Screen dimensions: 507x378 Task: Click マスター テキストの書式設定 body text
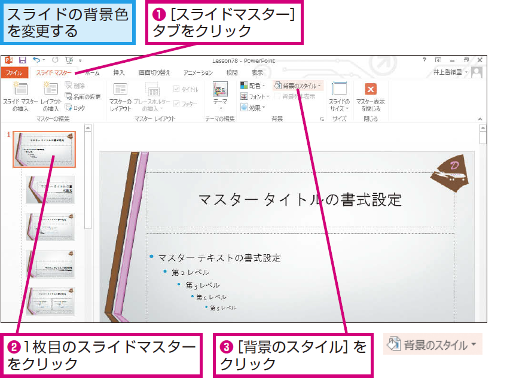click(219, 258)
